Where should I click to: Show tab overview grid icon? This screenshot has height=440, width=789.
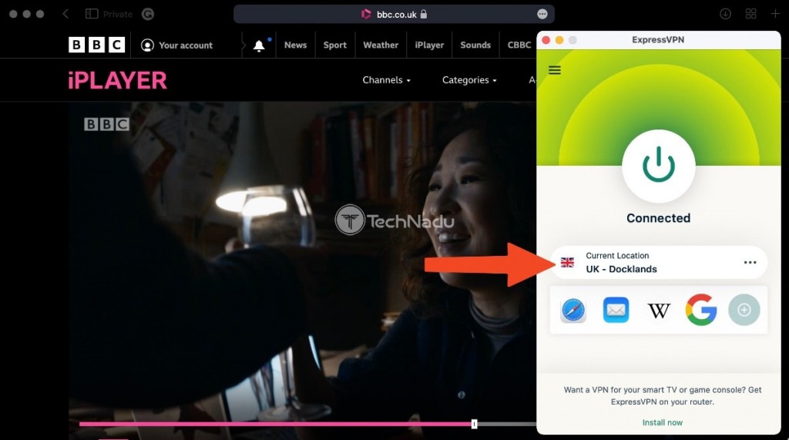click(750, 14)
